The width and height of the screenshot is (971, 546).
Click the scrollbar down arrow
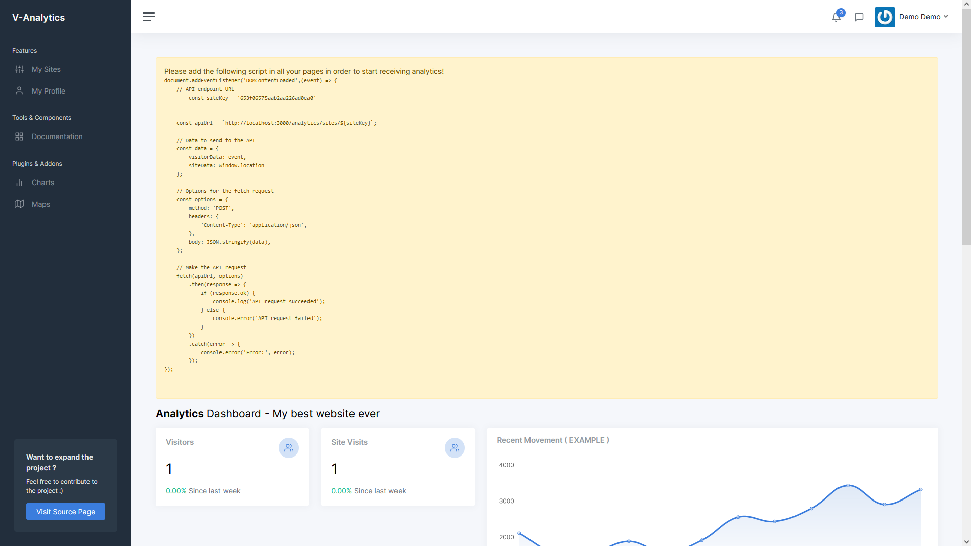pos(966,542)
